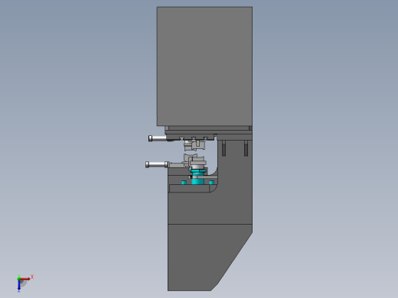Select the left vertical screw in the bracket
This screenshot has height=298, width=398.
point(223,148)
